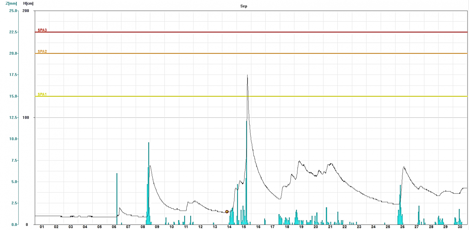The height and width of the screenshot is (230, 469).
Task: Select day 15 on the date axis
Action: coord(244,227)
